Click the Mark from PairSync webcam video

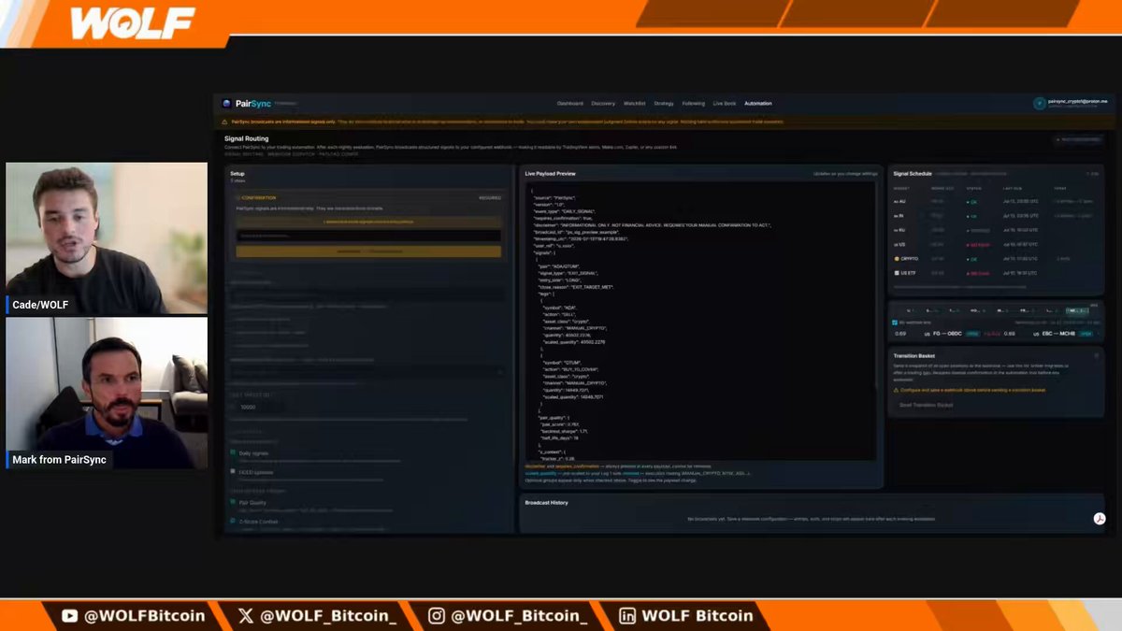click(107, 394)
